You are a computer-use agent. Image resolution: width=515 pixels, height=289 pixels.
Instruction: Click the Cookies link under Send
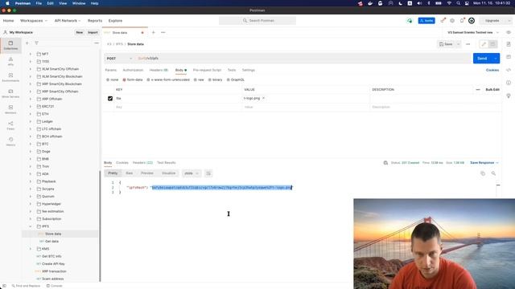(492, 70)
